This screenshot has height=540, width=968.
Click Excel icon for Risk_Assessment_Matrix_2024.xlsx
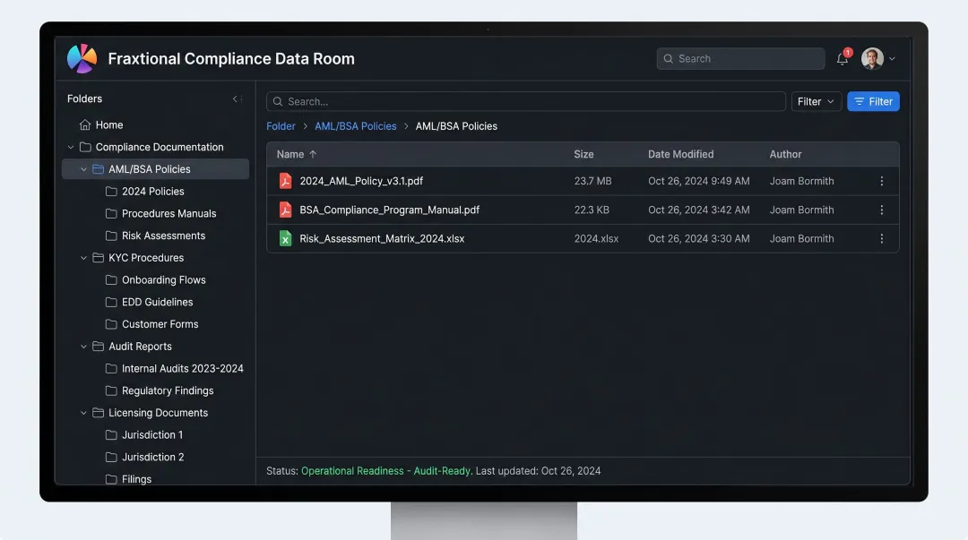pyautogui.click(x=285, y=239)
